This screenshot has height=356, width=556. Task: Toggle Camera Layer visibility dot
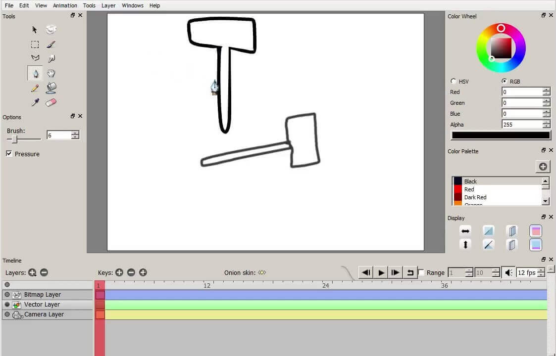(7, 314)
